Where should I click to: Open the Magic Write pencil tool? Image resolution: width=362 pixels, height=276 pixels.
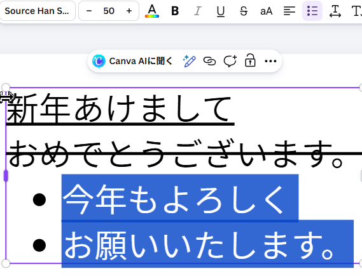click(x=190, y=61)
